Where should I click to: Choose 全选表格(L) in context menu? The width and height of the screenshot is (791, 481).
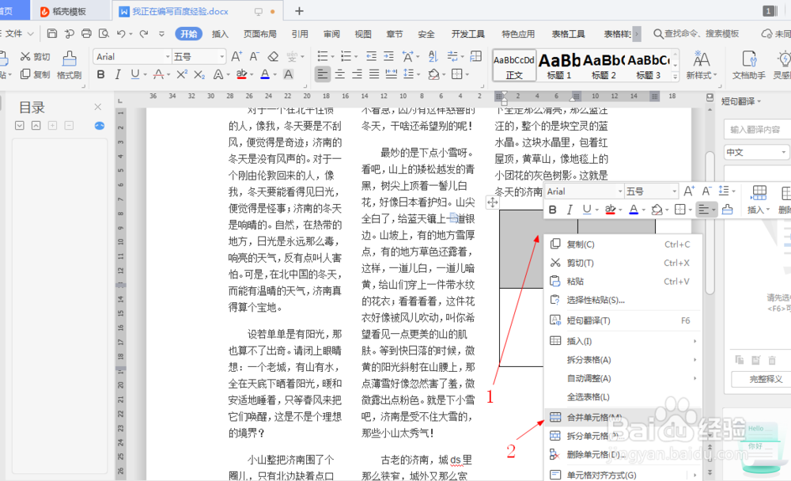click(x=623, y=397)
